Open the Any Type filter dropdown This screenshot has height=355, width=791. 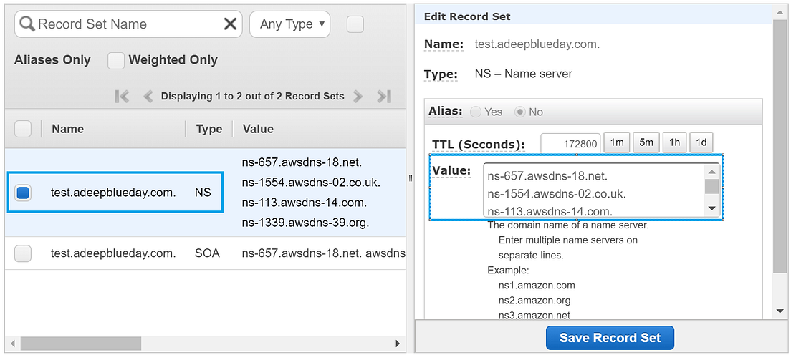tap(289, 24)
